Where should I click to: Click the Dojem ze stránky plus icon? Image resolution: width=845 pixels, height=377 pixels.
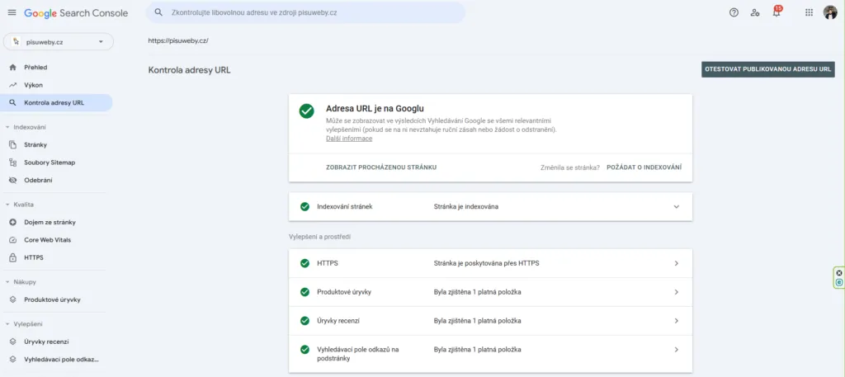pos(13,222)
